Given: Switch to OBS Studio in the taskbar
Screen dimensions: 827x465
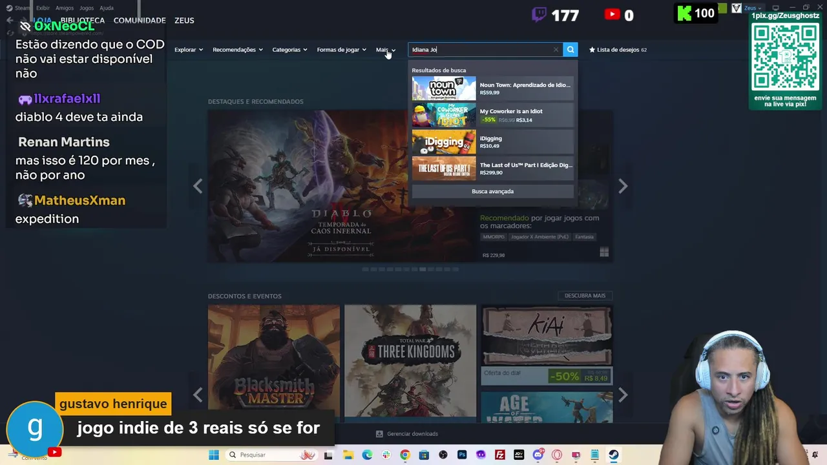Looking at the screenshot, I should click(443, 455).
